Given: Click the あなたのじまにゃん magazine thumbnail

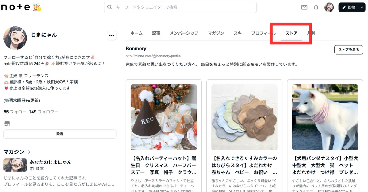Looking at the screenshot, I should click(15, 165).
